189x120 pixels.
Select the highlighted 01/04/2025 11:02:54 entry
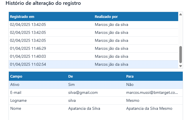click(28, 64)
